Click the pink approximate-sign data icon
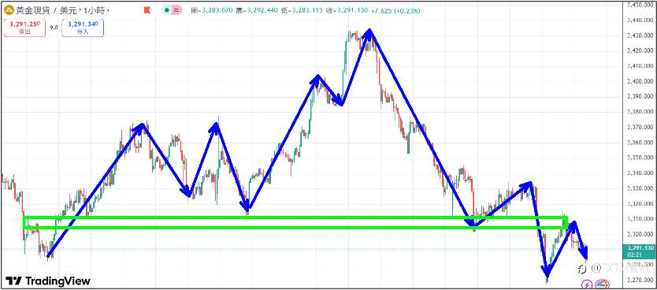Viewport: 657px width, 290px height. click(176, 11)
